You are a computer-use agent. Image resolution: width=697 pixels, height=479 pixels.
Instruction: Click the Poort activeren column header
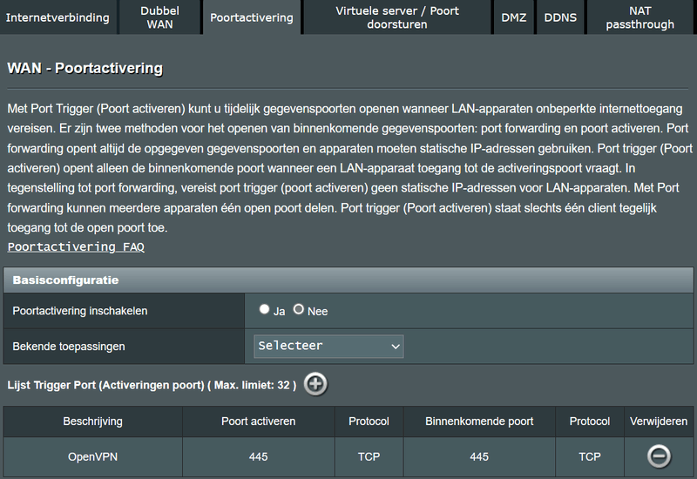tap(258, 422)
